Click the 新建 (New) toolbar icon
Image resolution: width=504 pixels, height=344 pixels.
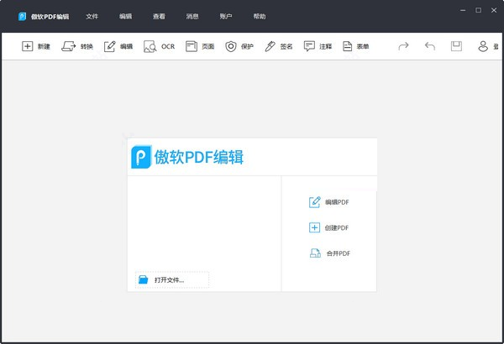point(28,46)
